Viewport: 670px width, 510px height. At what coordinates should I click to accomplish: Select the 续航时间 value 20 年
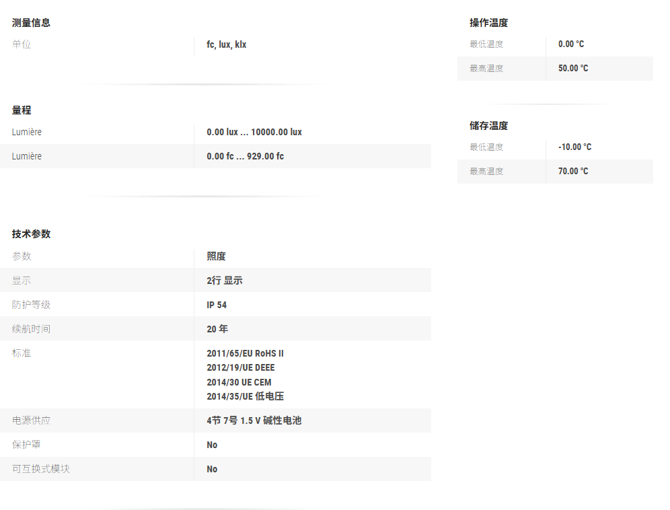tap(217, 329)
